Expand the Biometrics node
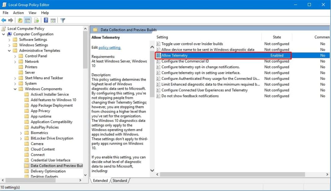Viewport: 331px width, 191px height. tap(21, 133)
